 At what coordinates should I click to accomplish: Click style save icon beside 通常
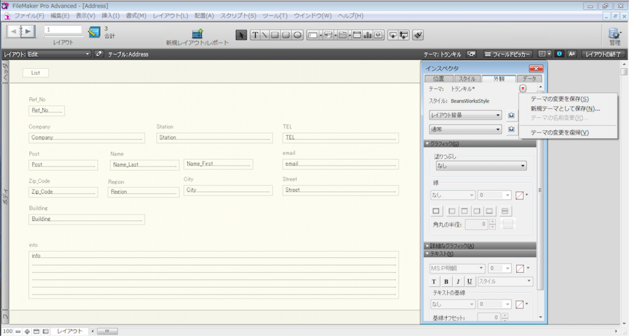(x=511, y=130)
